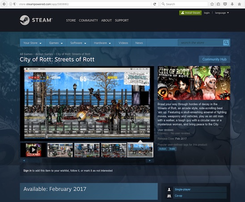The image size is (245, 202).
Task: Click the Pocket save icon
Action: click(x=225, y=4)
